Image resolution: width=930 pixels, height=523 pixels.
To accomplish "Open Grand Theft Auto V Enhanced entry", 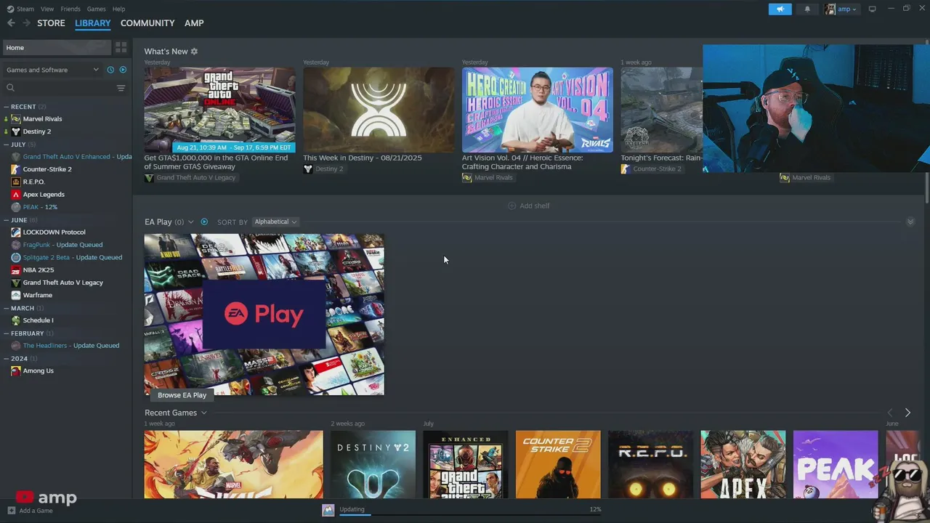I will tap(71, 157).
